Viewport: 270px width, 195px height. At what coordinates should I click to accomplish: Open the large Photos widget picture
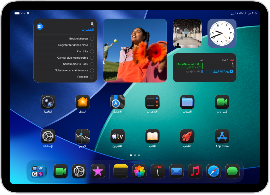(135, 50)
